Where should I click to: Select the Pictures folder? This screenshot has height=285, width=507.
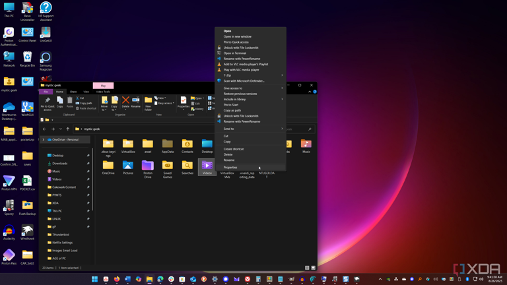click(x=127, y=168)
